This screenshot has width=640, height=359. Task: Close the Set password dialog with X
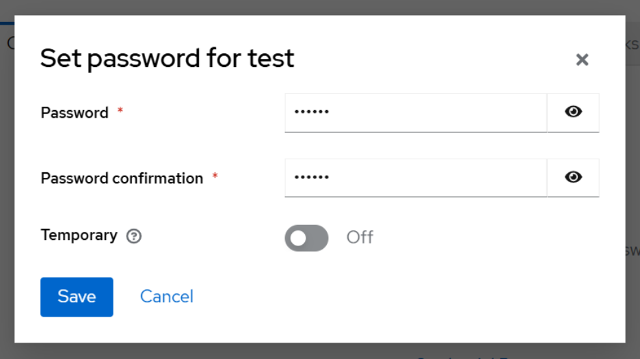(582, 59)
